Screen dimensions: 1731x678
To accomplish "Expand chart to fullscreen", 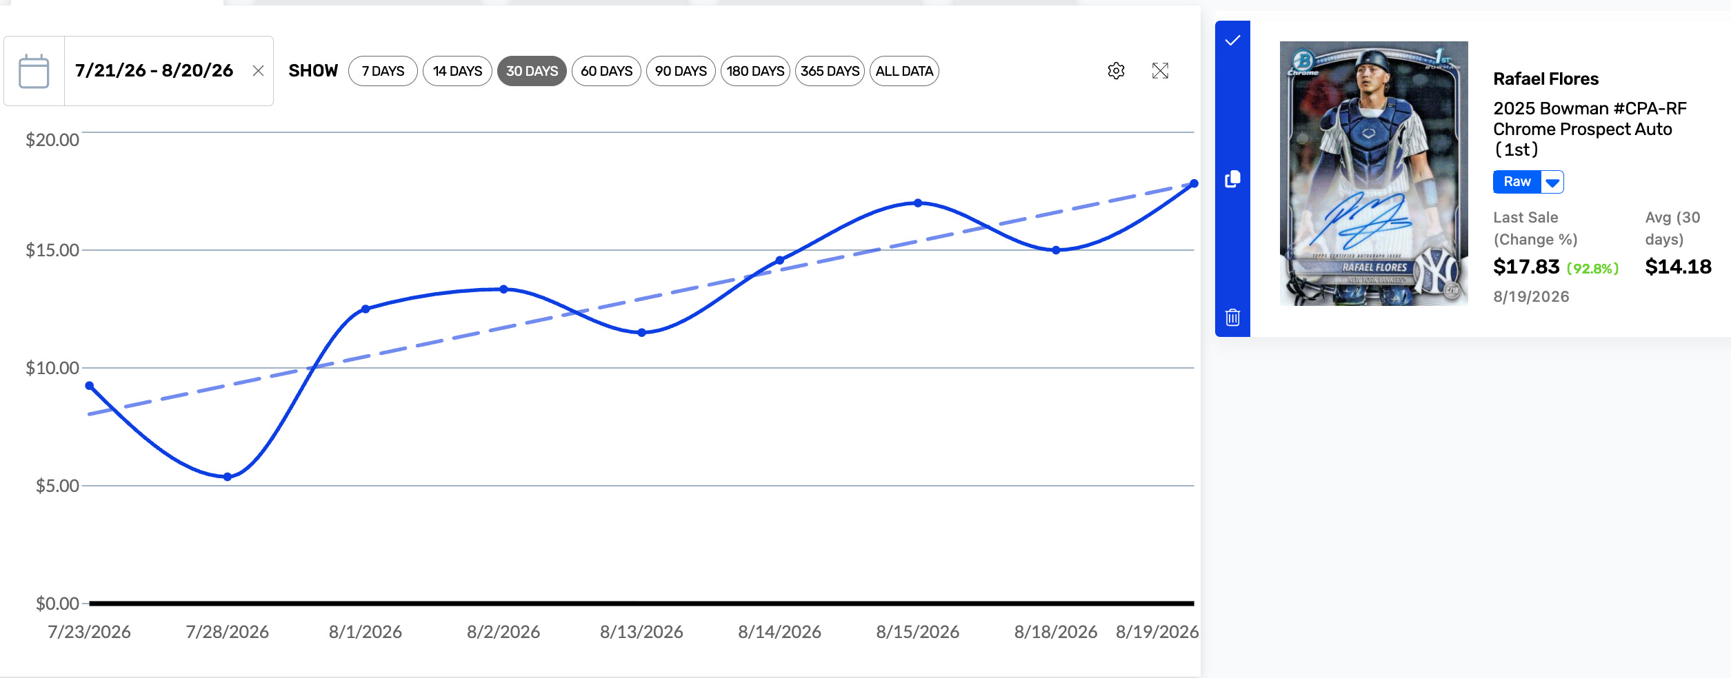I will pos(1160,71).
